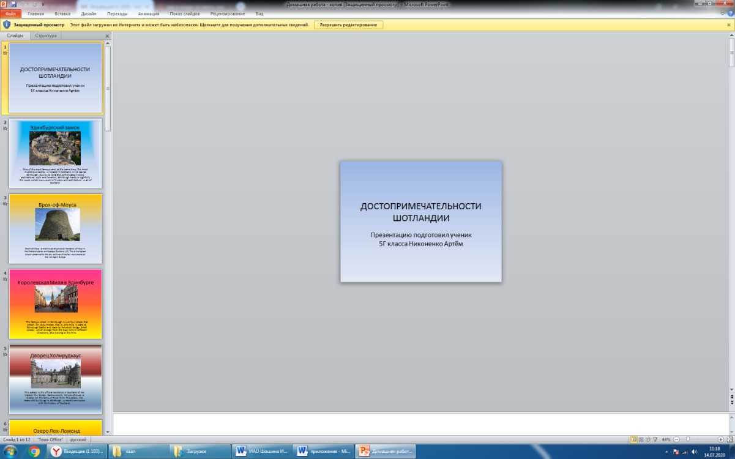Image resolution: width=735 pixels, height=459 pixels.
Task: Click animation star icon beside slide 1
Action: (5, 53)
